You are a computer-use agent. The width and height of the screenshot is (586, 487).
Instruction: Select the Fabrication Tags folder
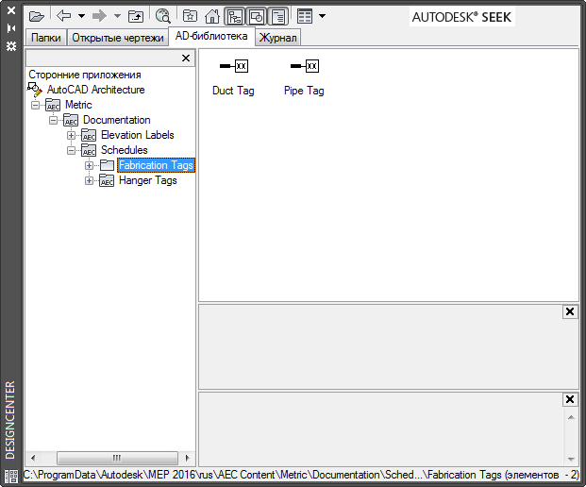[x=157, y=165]
